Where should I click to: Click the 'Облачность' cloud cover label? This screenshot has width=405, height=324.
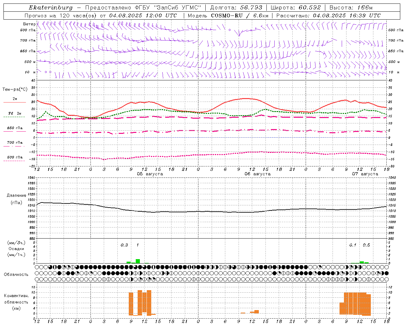(16, 274)
